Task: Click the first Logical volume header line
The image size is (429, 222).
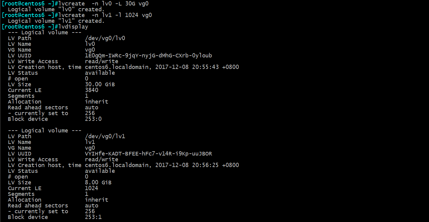Action: pyautogui.click(x=45, y=32)
